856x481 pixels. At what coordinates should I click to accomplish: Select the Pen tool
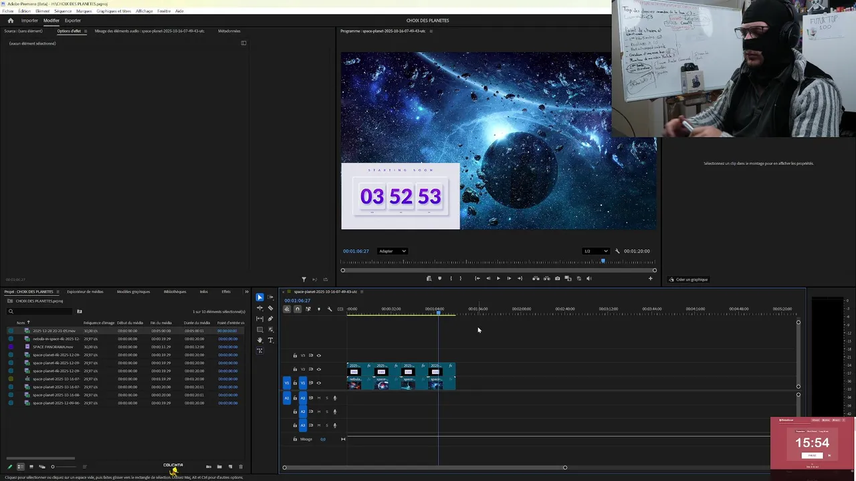270,319
